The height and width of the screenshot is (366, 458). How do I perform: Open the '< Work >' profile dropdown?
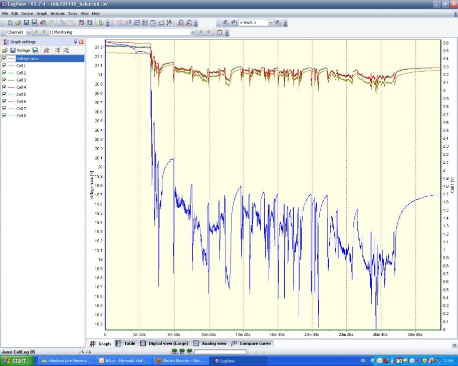tap(271, 23)
